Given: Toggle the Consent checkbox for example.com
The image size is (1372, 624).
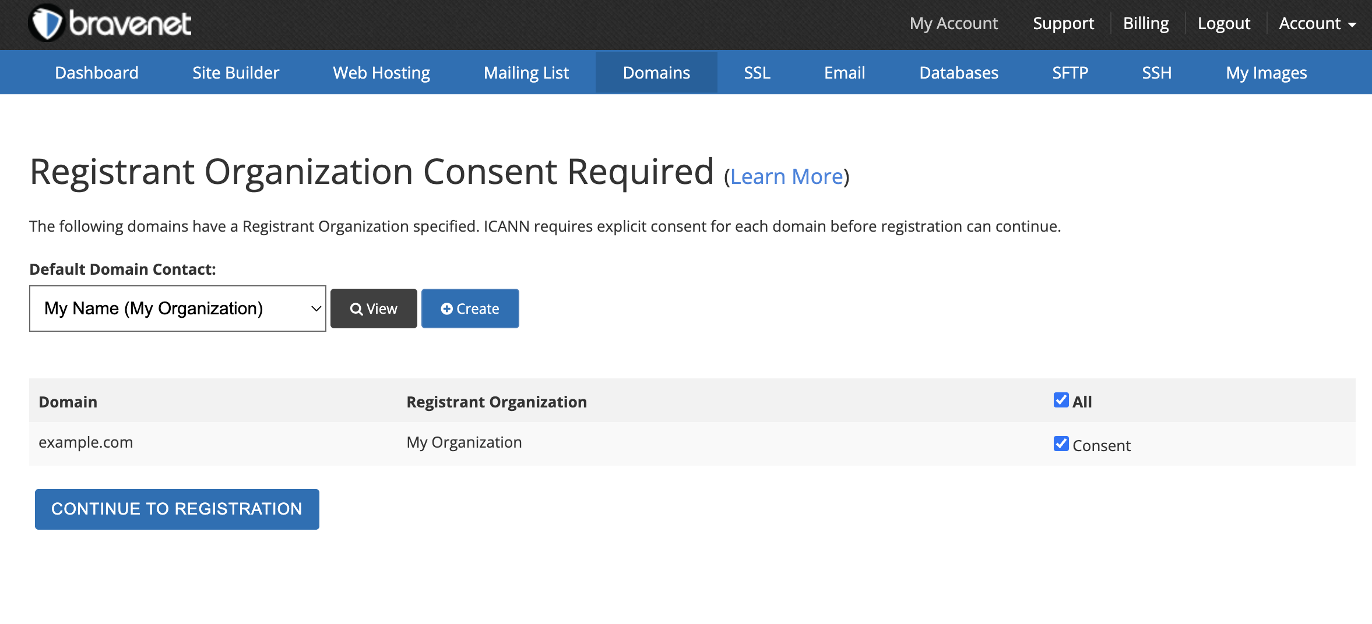Looking at the screenshot, I should tap(1061, 444).
